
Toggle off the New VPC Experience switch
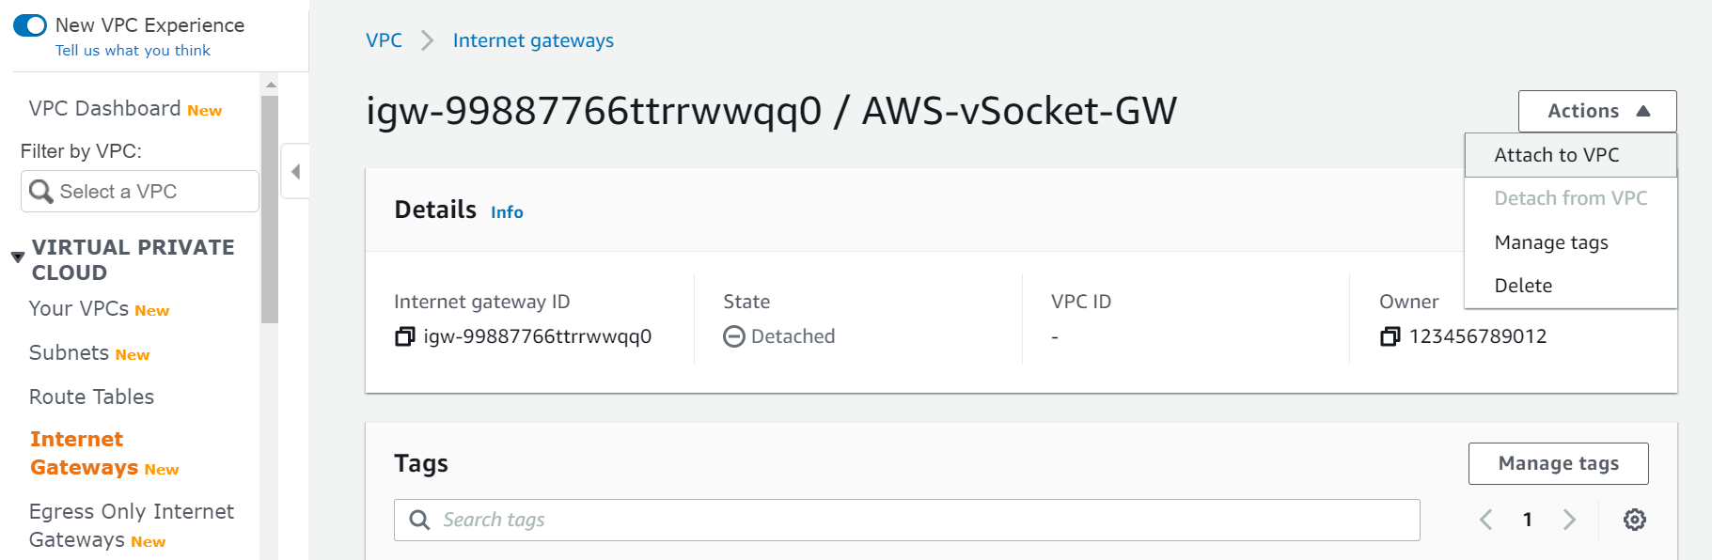(x=29, y=26)
